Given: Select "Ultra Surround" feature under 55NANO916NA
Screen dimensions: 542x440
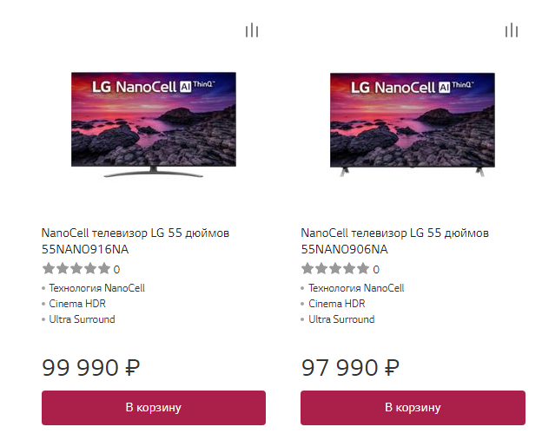Looking at the screenshot, I should click(x=82, y=319).
